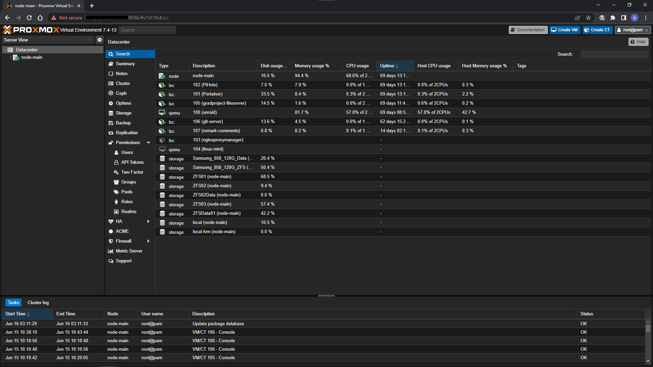Click the ACME certificate icon
This screenshot has height=367, width=653.
pyautogui.click(x=111, y=231)
